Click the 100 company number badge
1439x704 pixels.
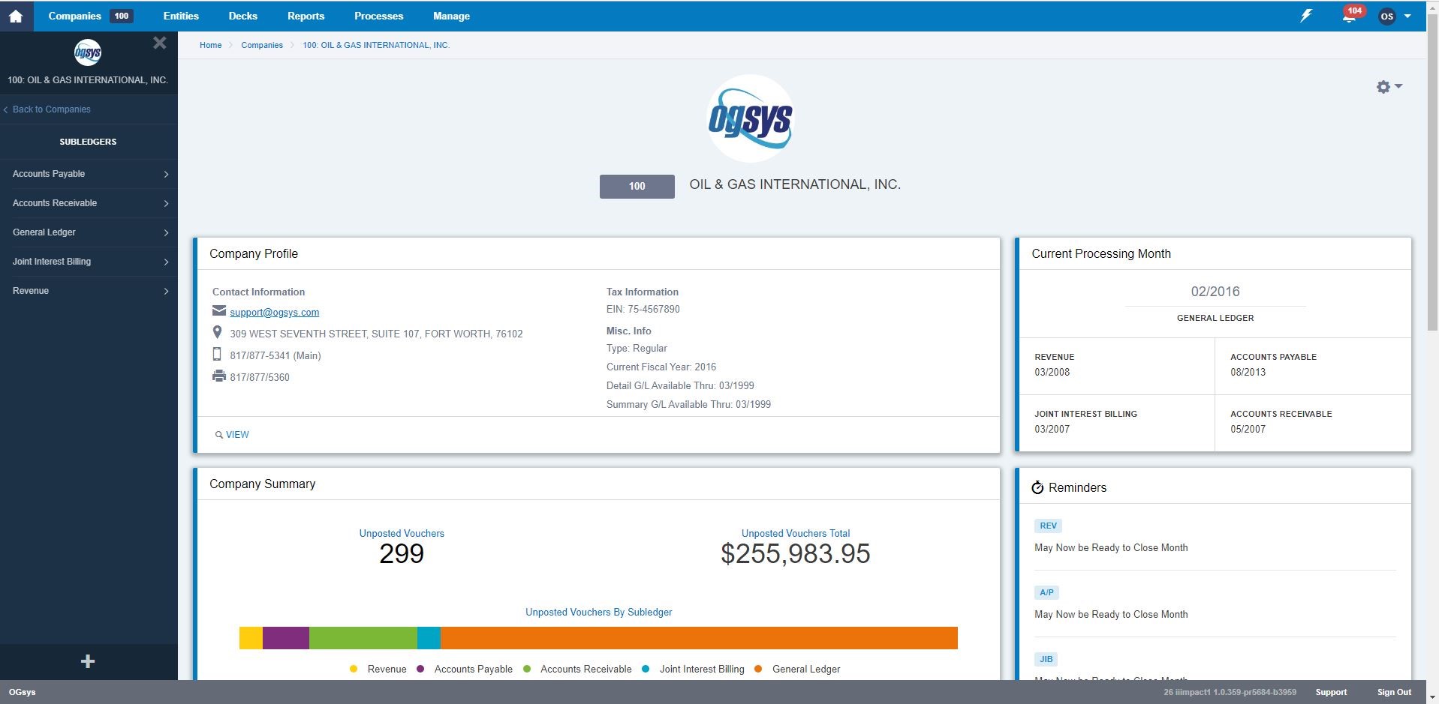click(637, 186)
